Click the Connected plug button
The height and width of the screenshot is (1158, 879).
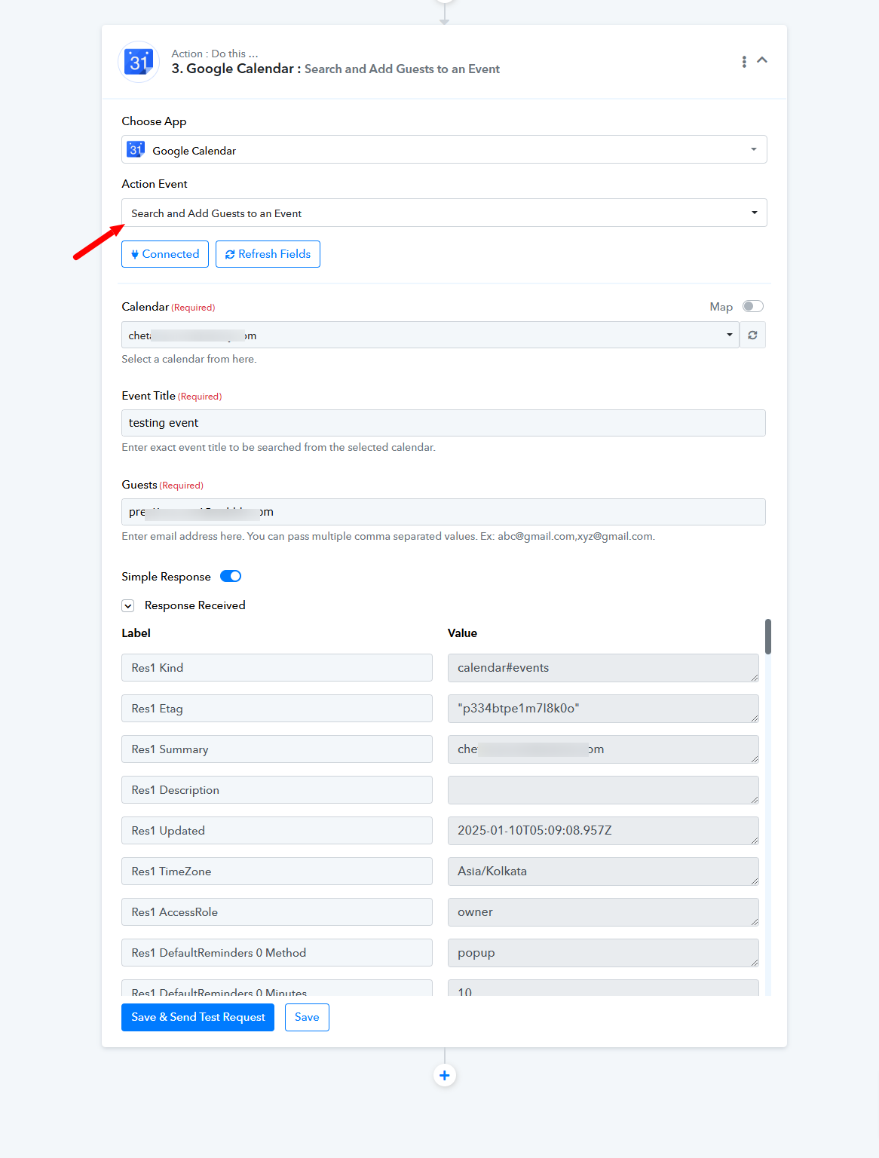pos(165,254)
